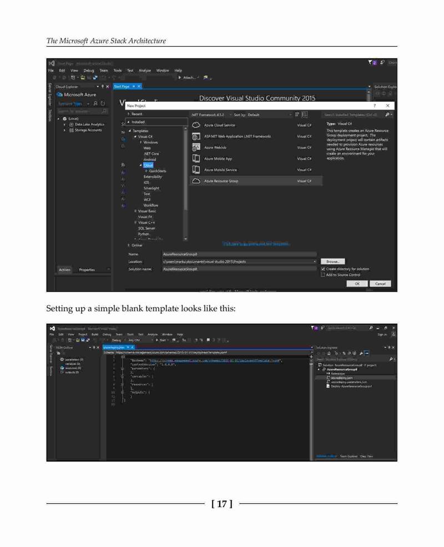
Task: Expand the QuickStarts node under Cloud
Action: coord(147,171)
